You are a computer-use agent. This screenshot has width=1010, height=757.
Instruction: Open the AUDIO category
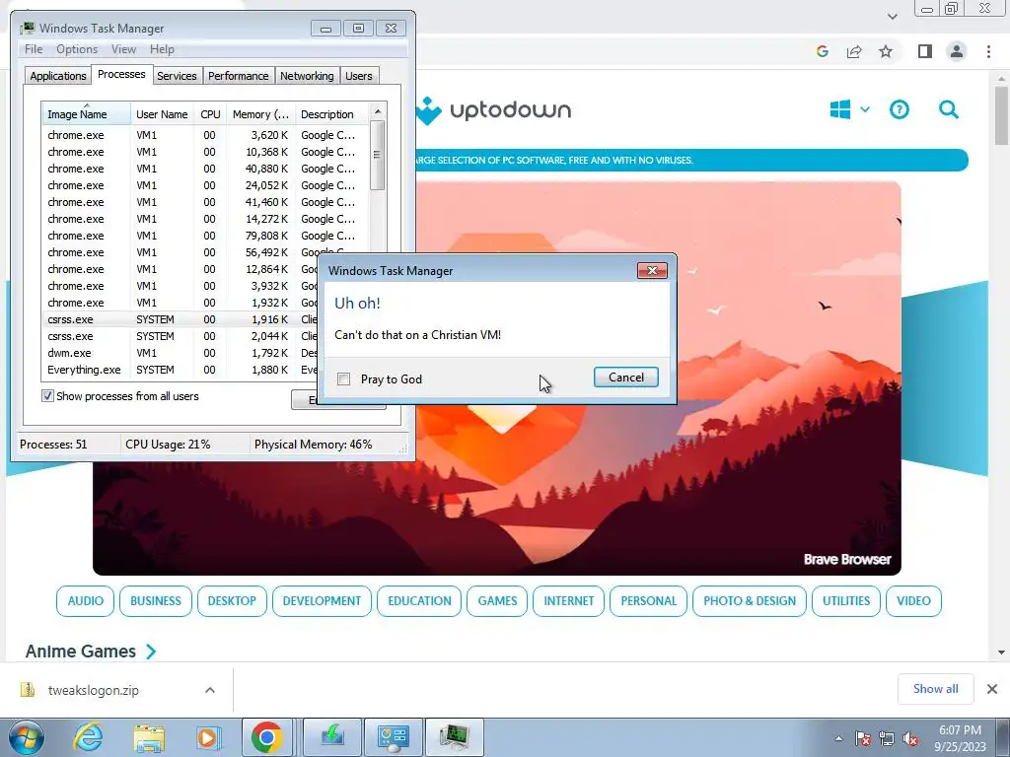click(x=85, y=600)
